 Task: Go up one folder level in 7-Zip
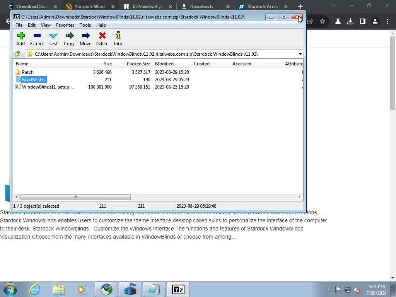(x=18, y=54)
